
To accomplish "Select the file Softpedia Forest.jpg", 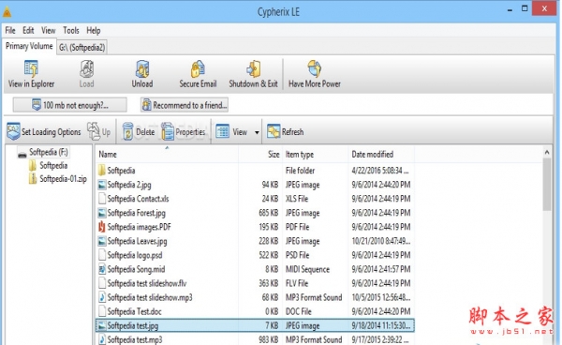I will point(255,213).
